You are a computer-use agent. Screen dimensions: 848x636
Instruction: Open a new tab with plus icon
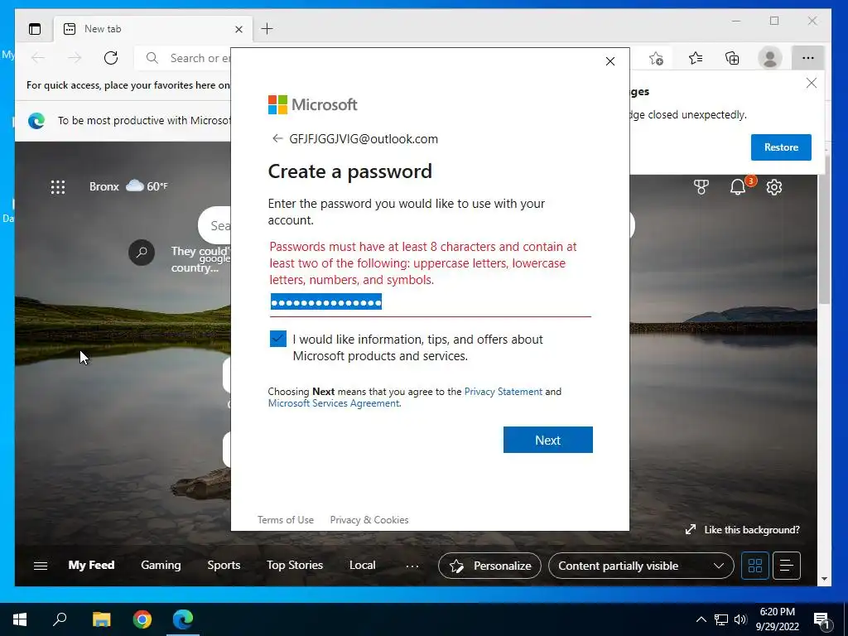(267, 29)
